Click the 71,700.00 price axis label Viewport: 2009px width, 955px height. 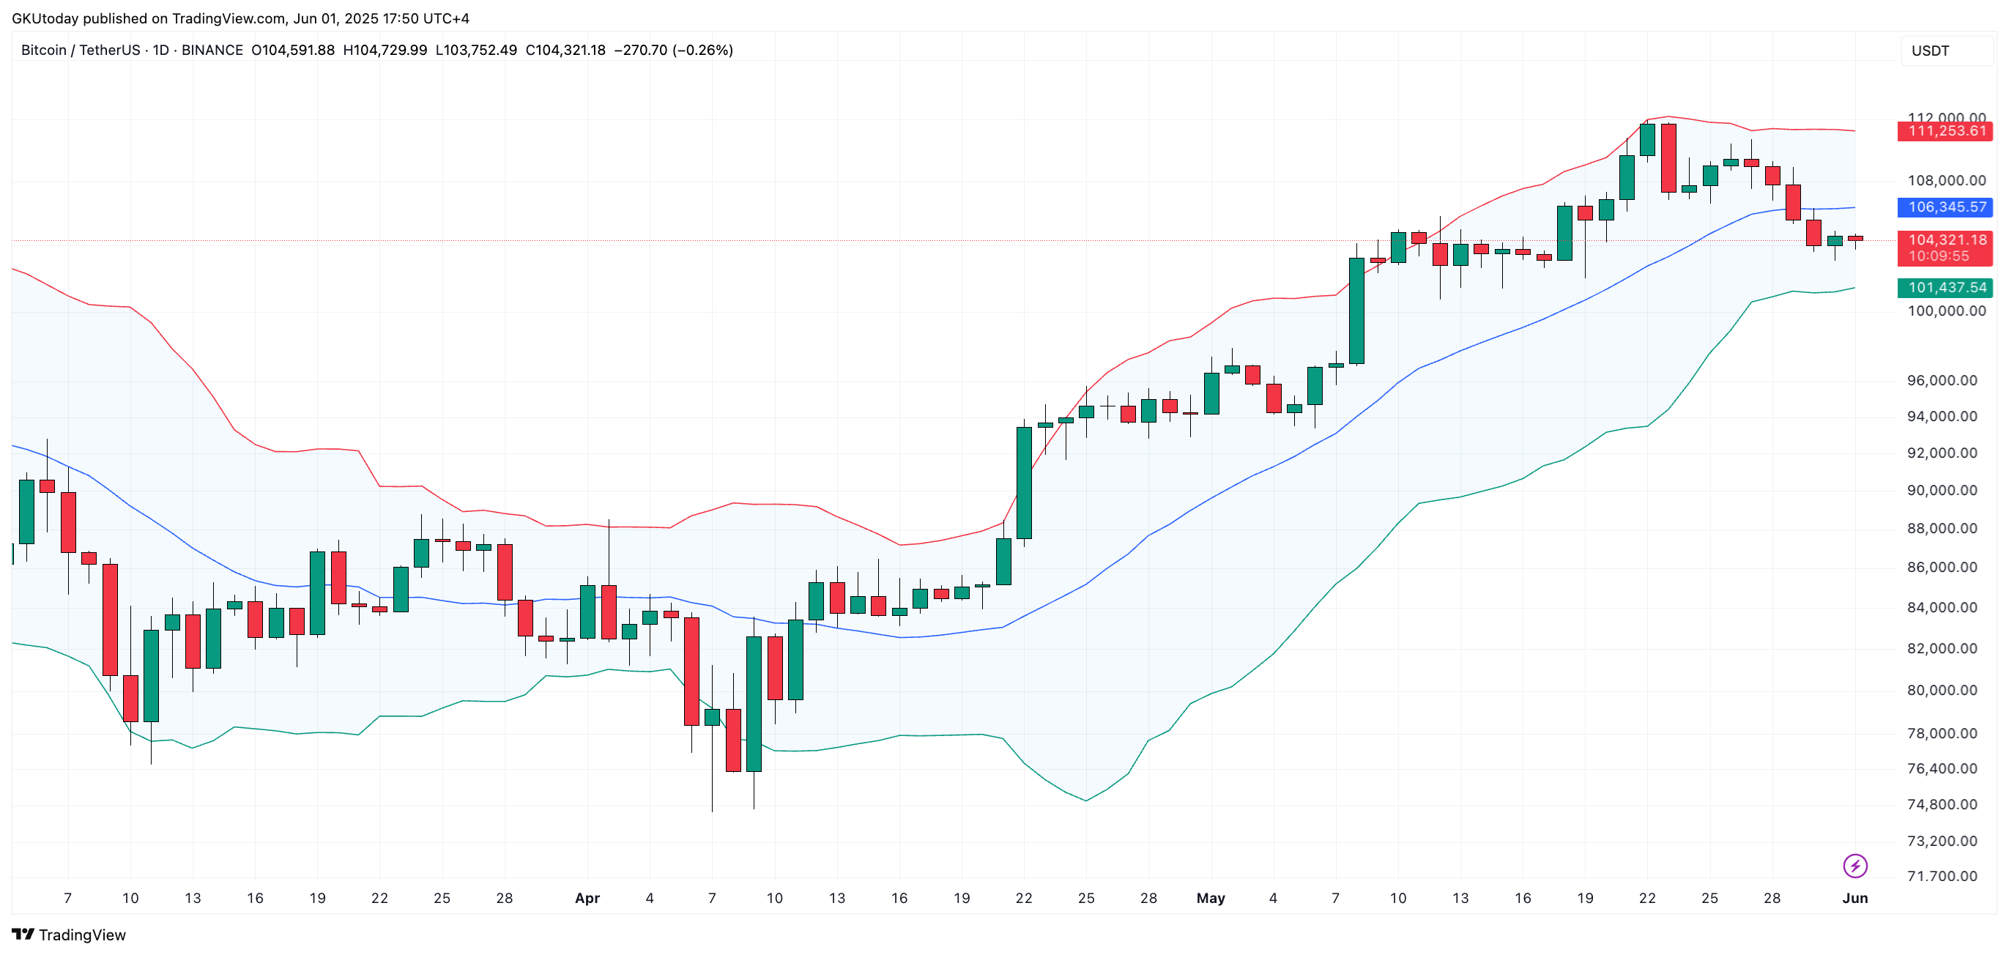point(1942,876)
